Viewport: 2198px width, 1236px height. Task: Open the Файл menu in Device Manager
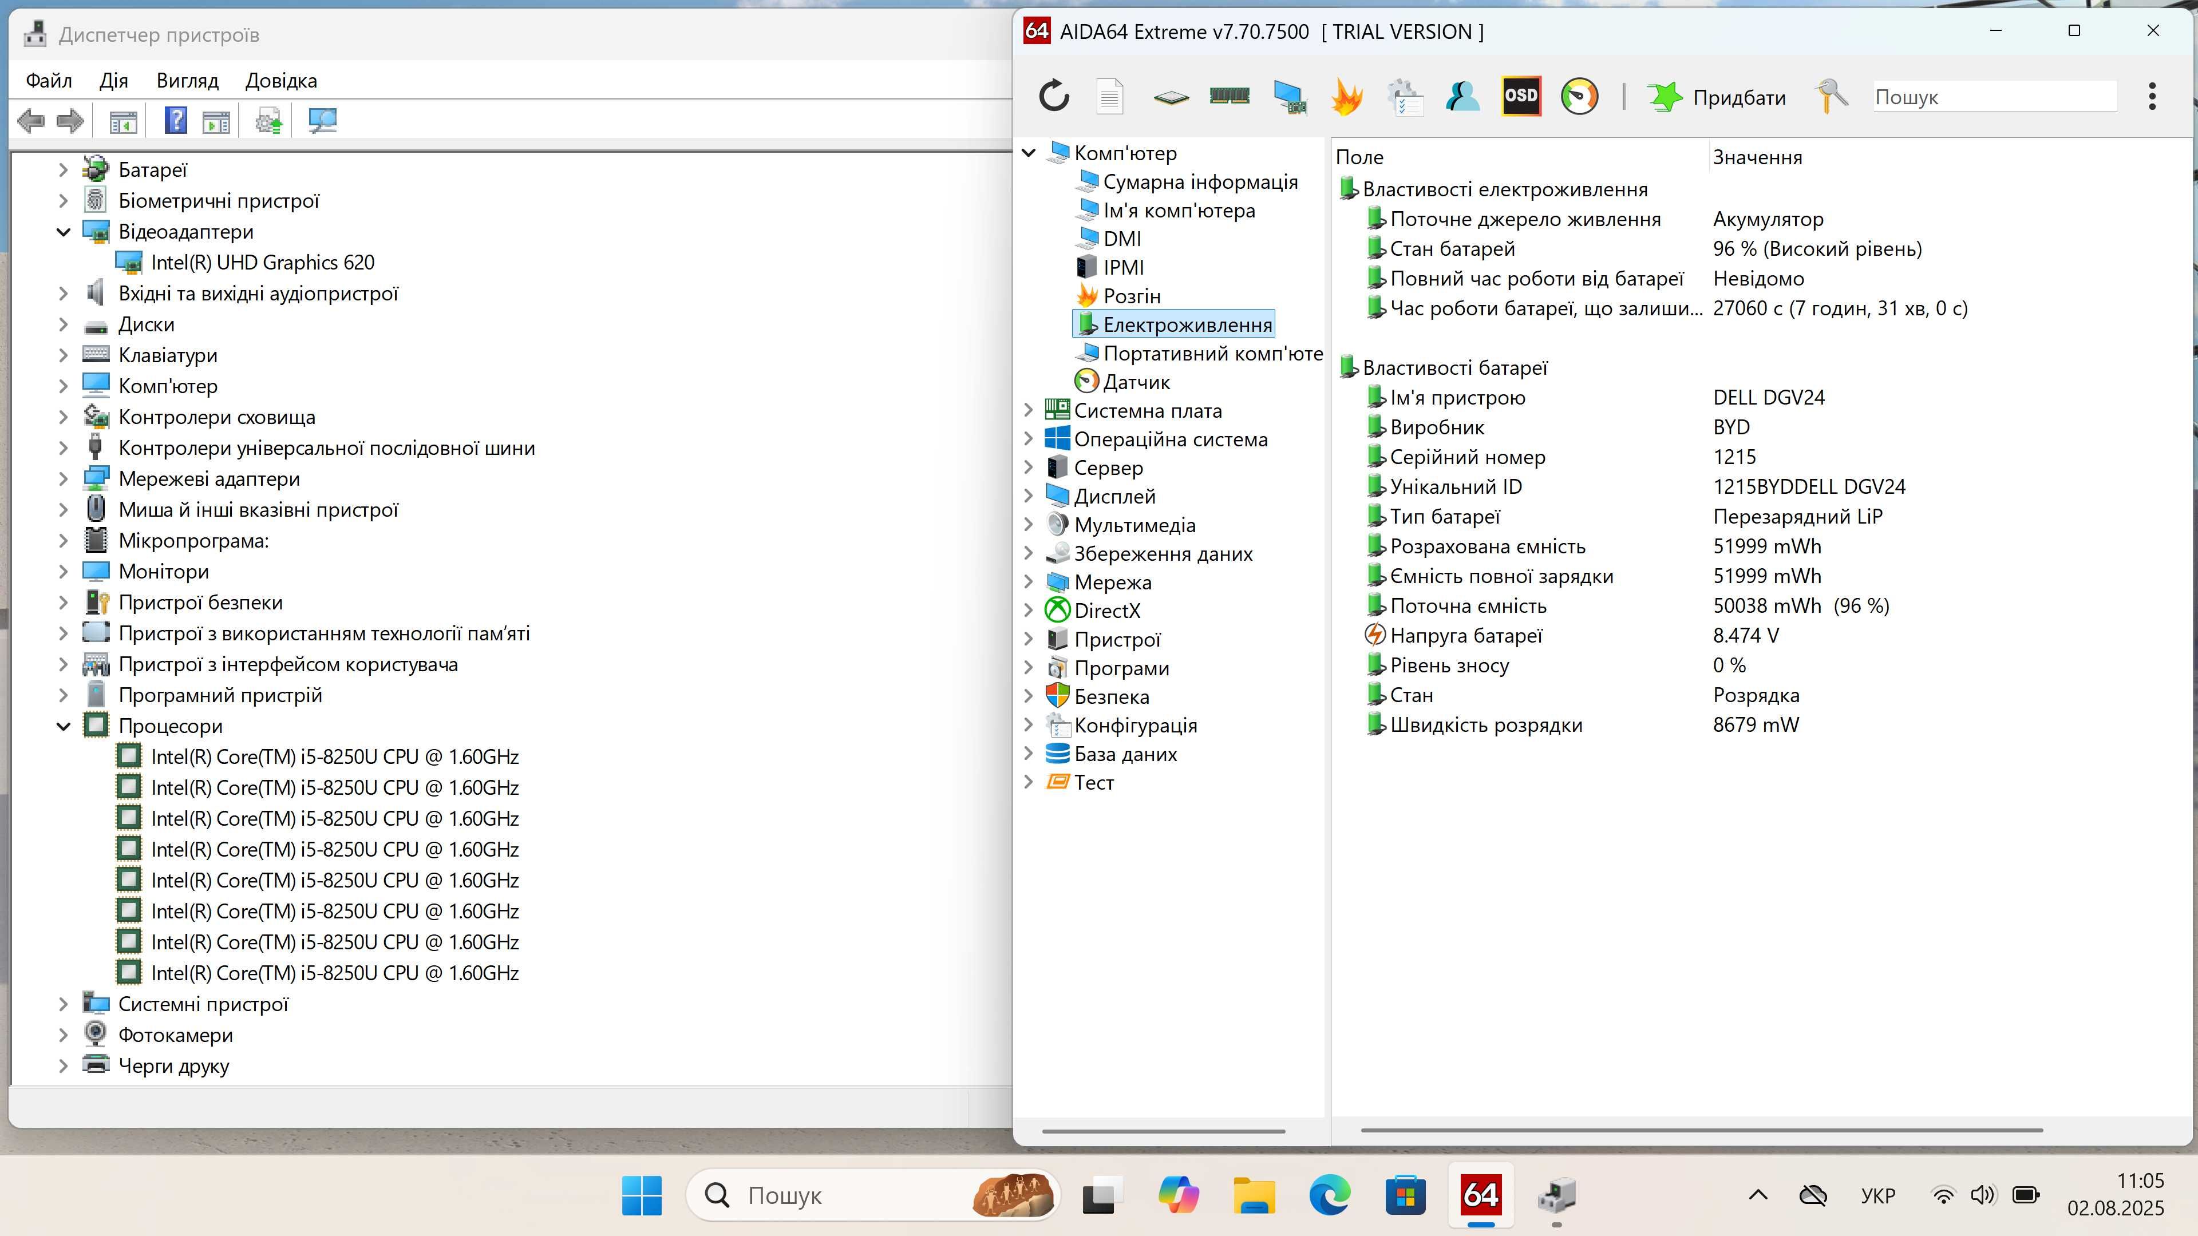point(49,81)
